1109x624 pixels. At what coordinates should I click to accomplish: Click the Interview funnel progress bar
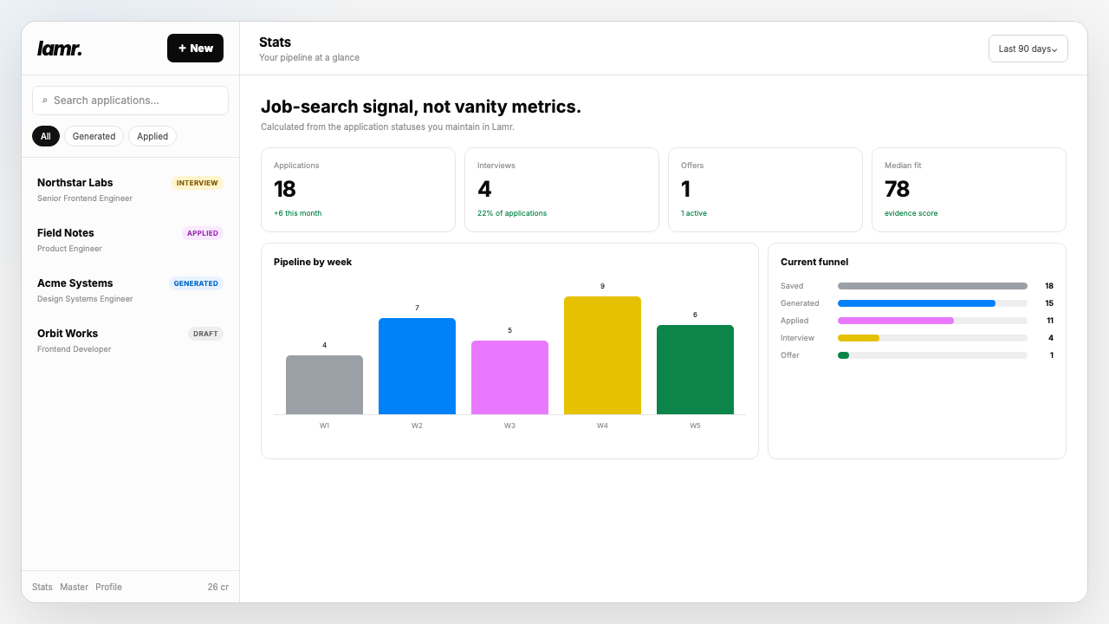click(932, 338)
